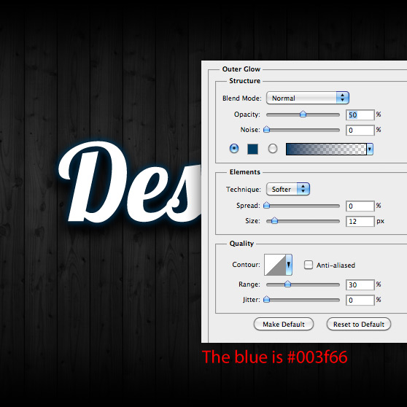Click the Noise slider handle
The width and height of the screenshot is (407, 407).
pyautogui.click(x=266, y=129)
